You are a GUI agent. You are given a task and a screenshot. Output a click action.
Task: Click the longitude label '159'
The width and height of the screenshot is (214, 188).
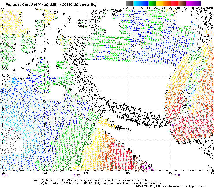128,173
